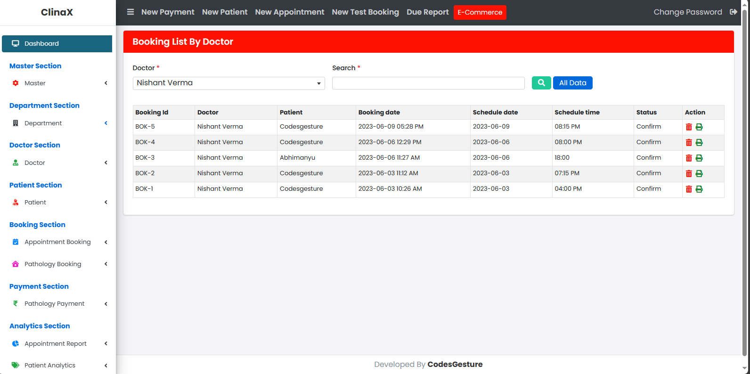Click the Doctor person icon
This screenshot has width=750, height=374.
click(x=16, y=163)
